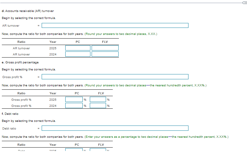247x154 pixels.
Task: Click Gross profit % 2024 FLV input
Action: (x=98, y=106)
